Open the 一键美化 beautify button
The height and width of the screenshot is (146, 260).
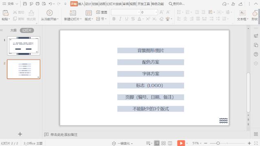coord(123,143)
